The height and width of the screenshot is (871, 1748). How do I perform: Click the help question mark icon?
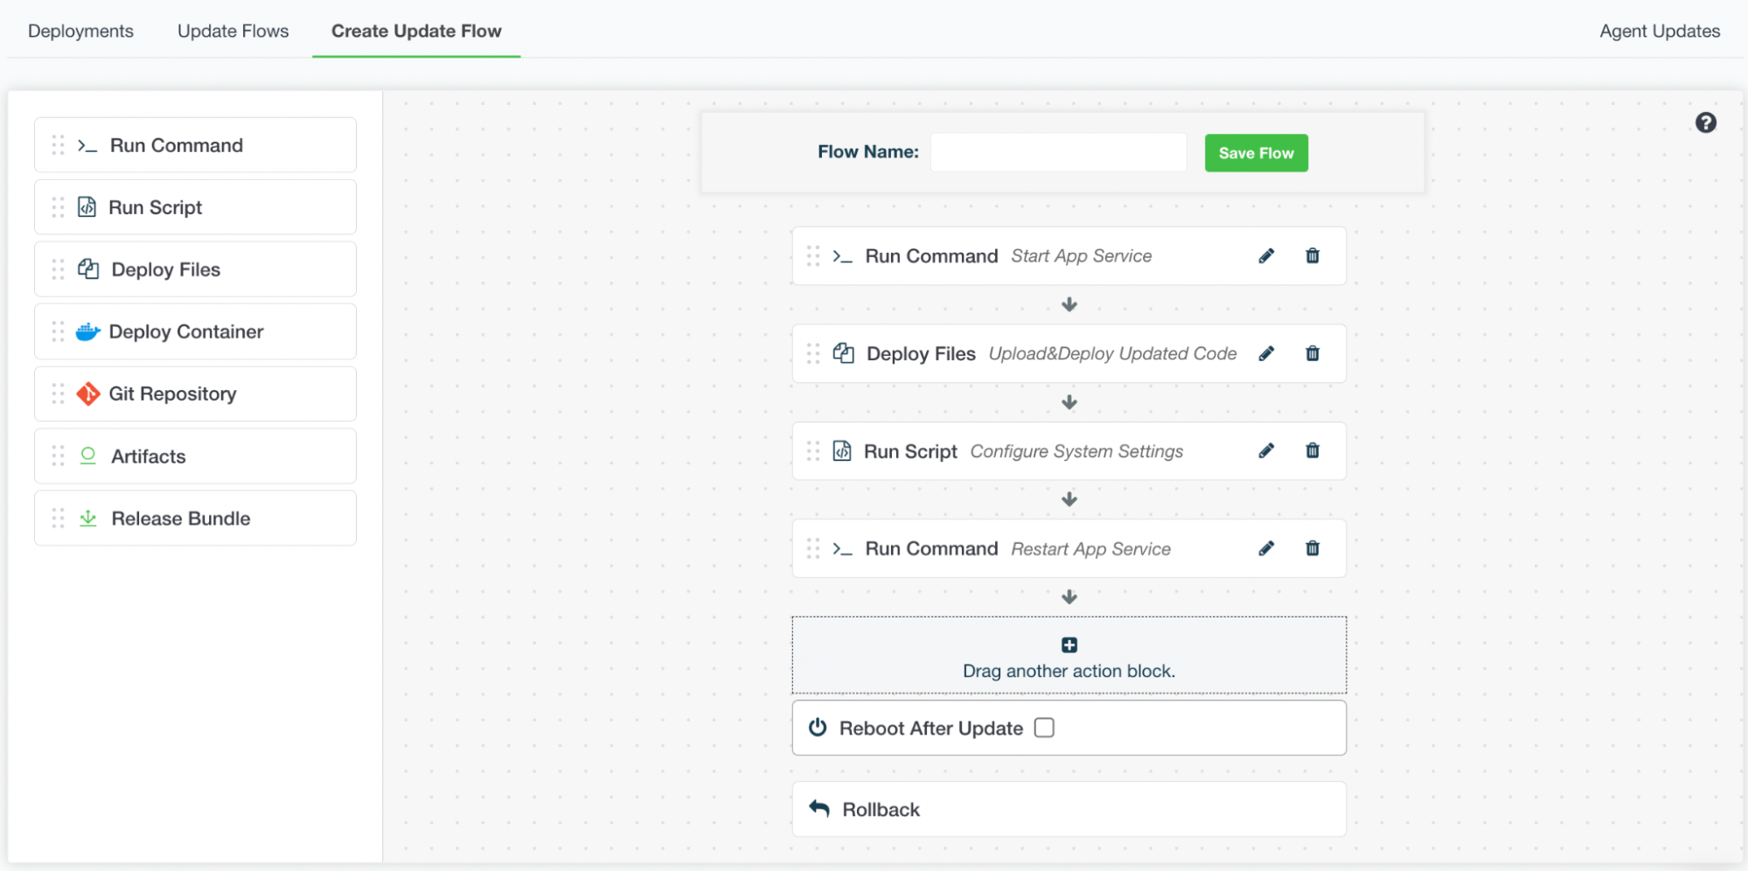click(1705, 123)
